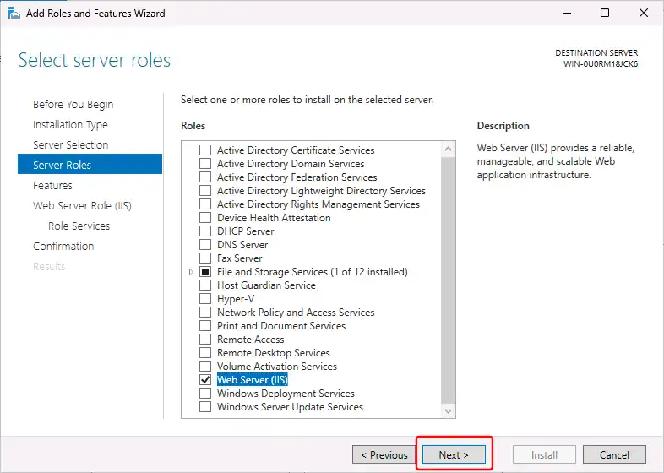This screenshot has height=473, width=664.
Task: Tick the Hyper-V role checkbox
Action: point(204,299)
